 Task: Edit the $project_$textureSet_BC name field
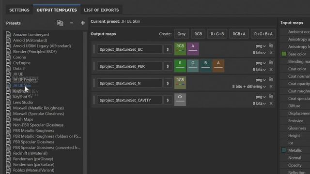tap(129, 49)
